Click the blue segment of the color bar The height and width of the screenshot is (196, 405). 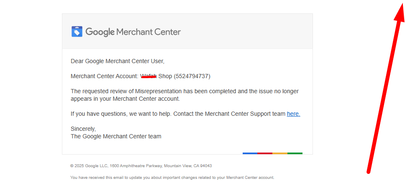coord(250,153)
